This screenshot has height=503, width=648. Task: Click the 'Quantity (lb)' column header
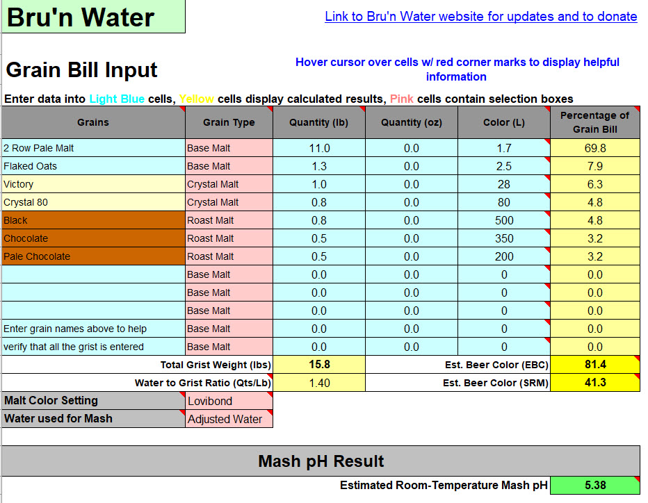click(319, 122)
